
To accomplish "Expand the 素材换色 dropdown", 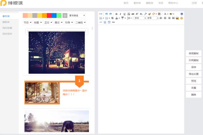I will (x=77, y=16).
